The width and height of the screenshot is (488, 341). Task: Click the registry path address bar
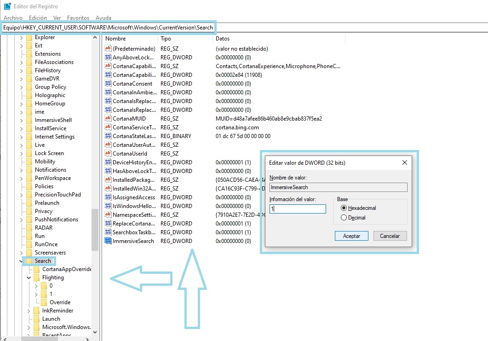pos(244,28)
